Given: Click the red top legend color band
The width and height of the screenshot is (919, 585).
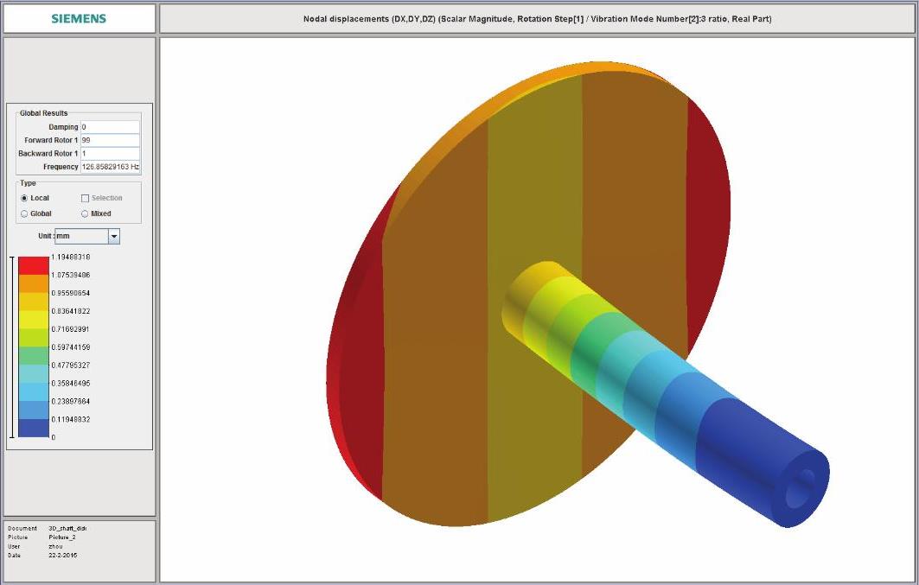Looking at the screenshot, I should click(34, 265).
